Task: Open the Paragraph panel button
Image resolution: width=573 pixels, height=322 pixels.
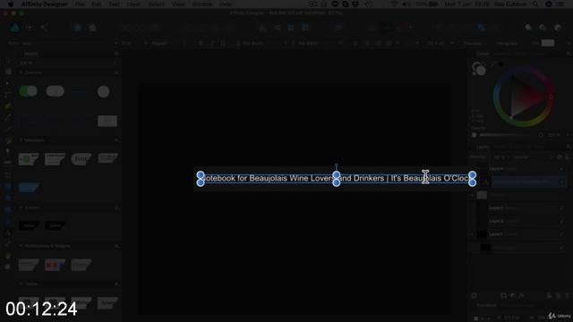Action: click(508, 43)
